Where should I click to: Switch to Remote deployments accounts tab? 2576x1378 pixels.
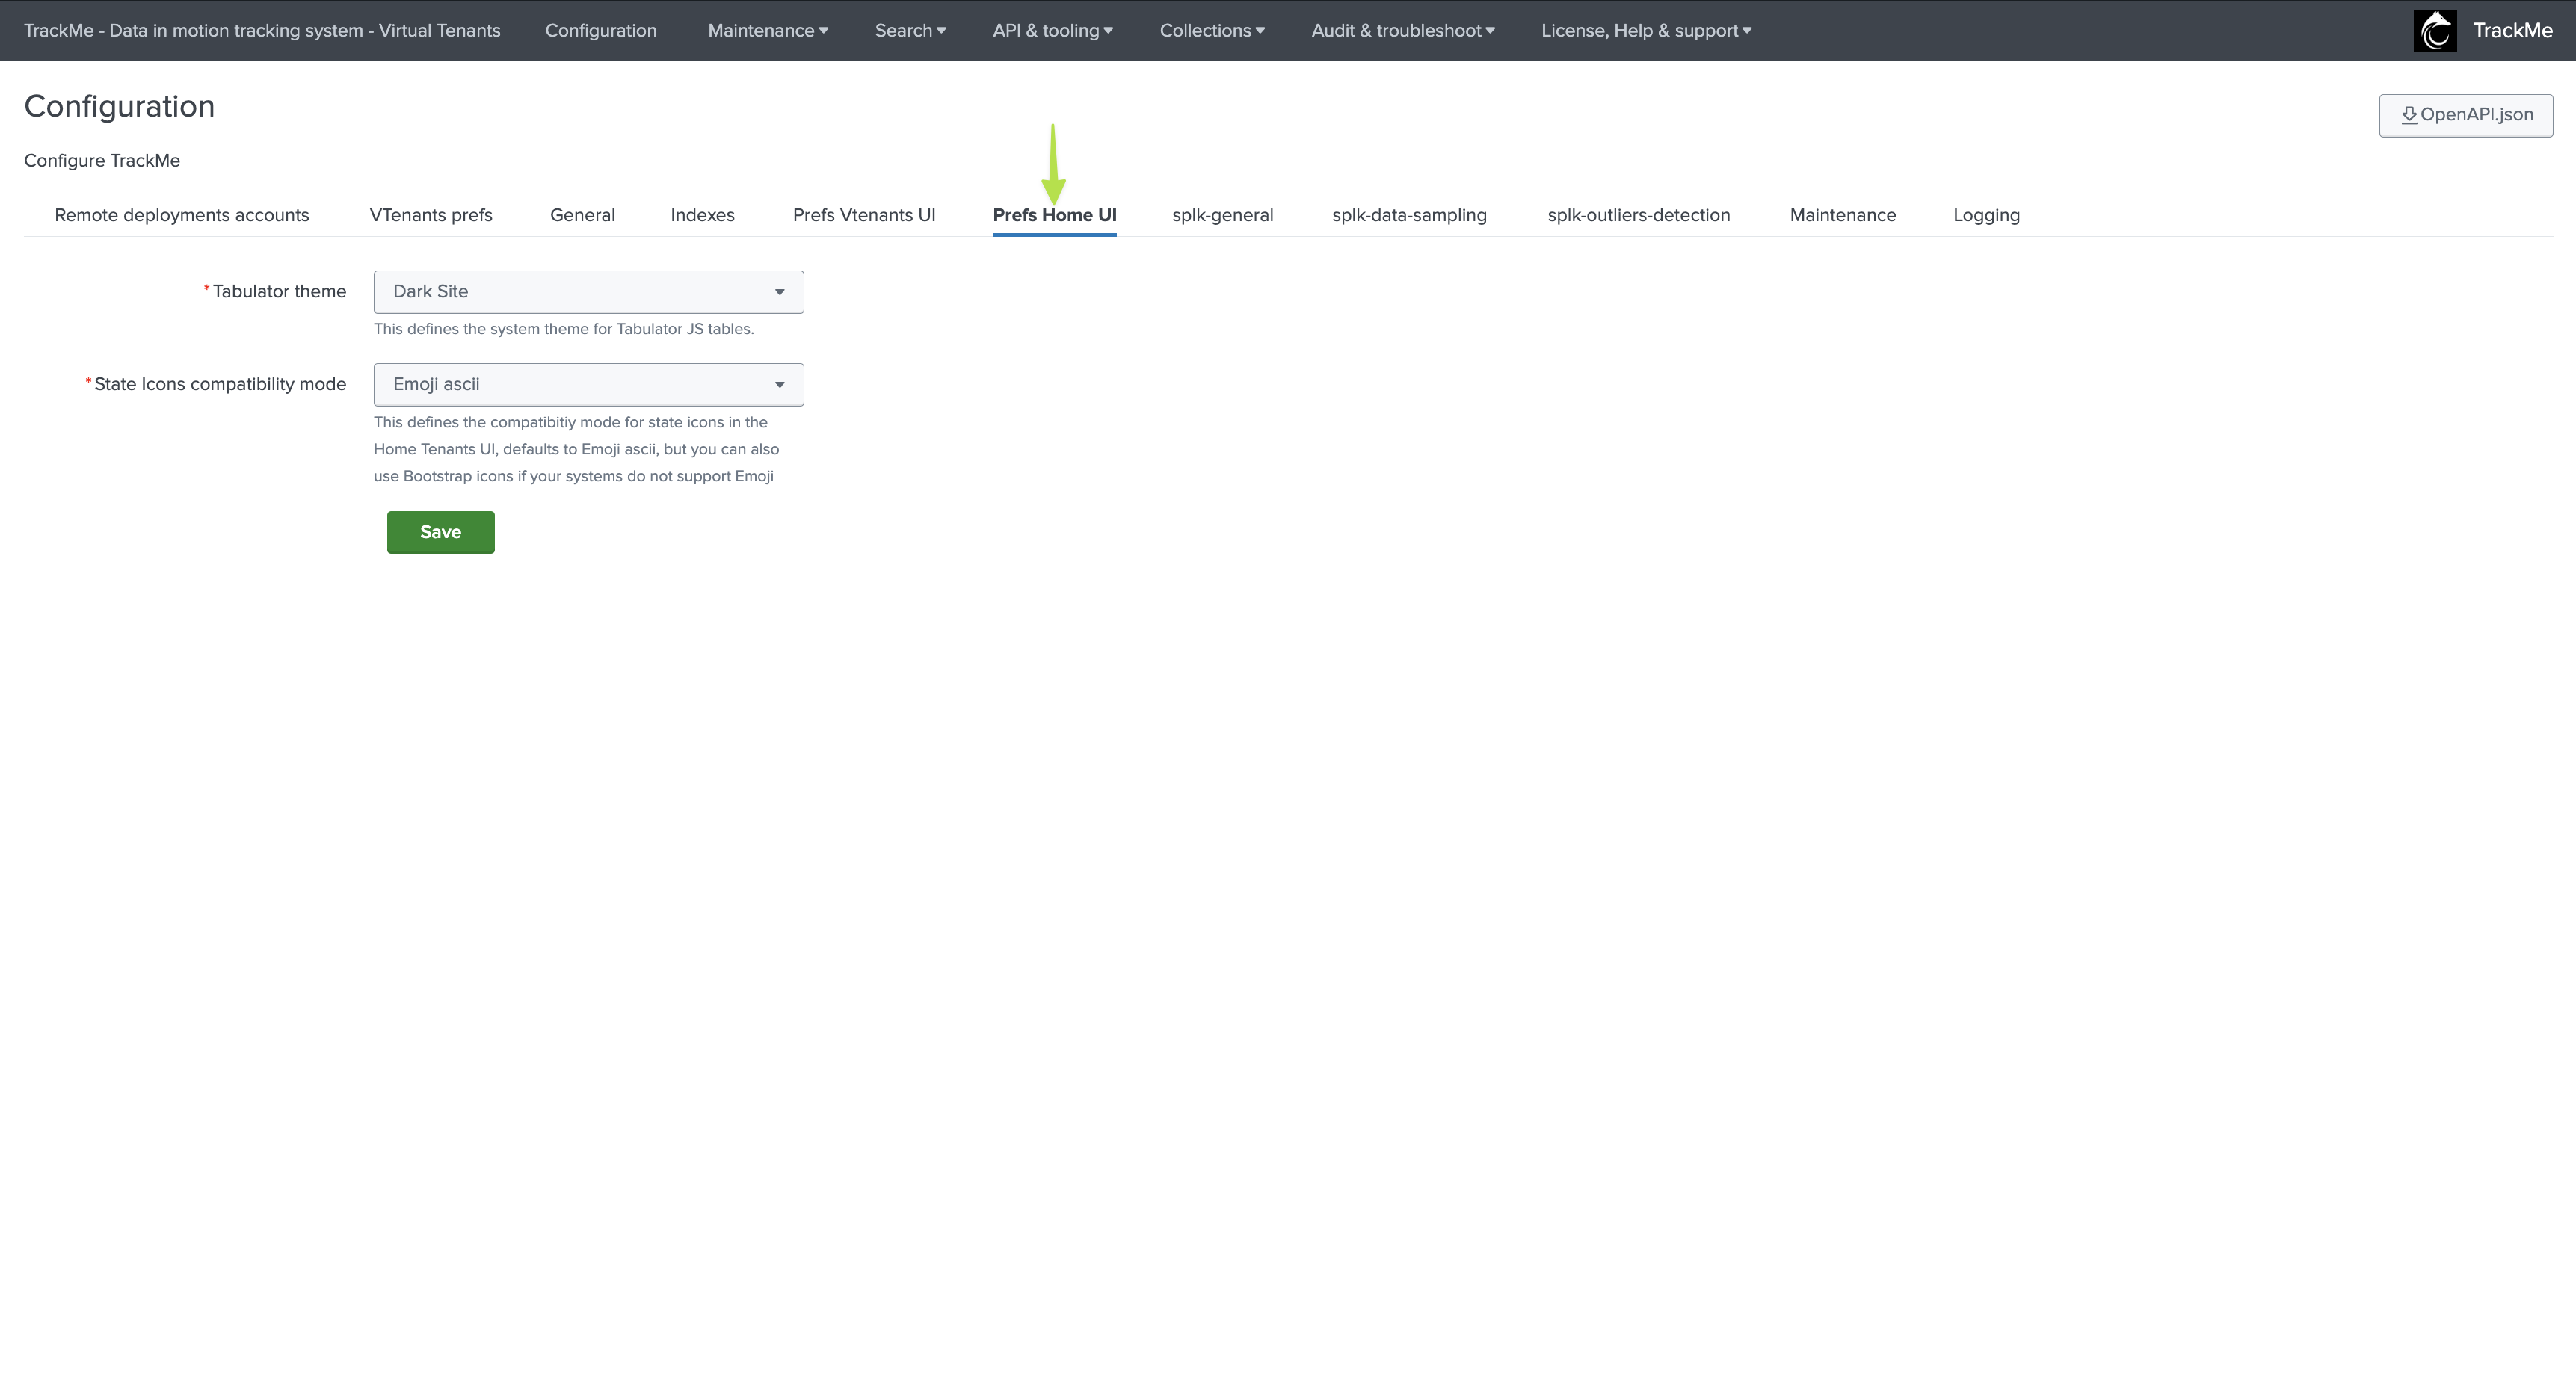pos(182,215)
